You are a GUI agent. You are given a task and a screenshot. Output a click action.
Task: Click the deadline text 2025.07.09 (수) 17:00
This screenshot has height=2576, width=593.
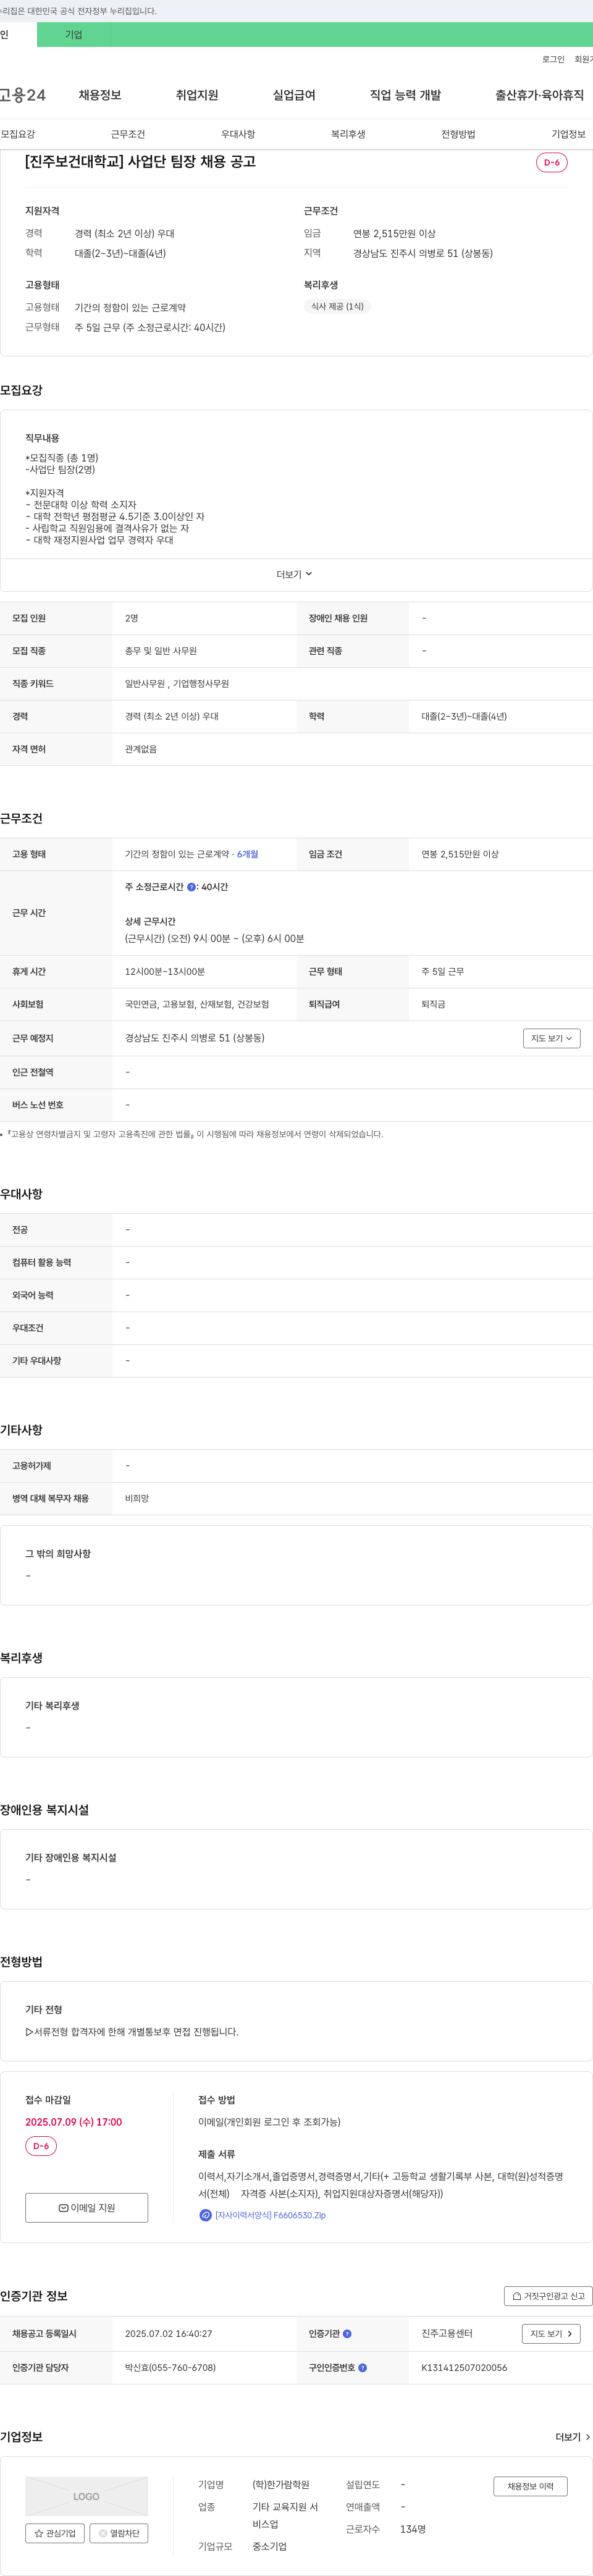coord(74,2122)
